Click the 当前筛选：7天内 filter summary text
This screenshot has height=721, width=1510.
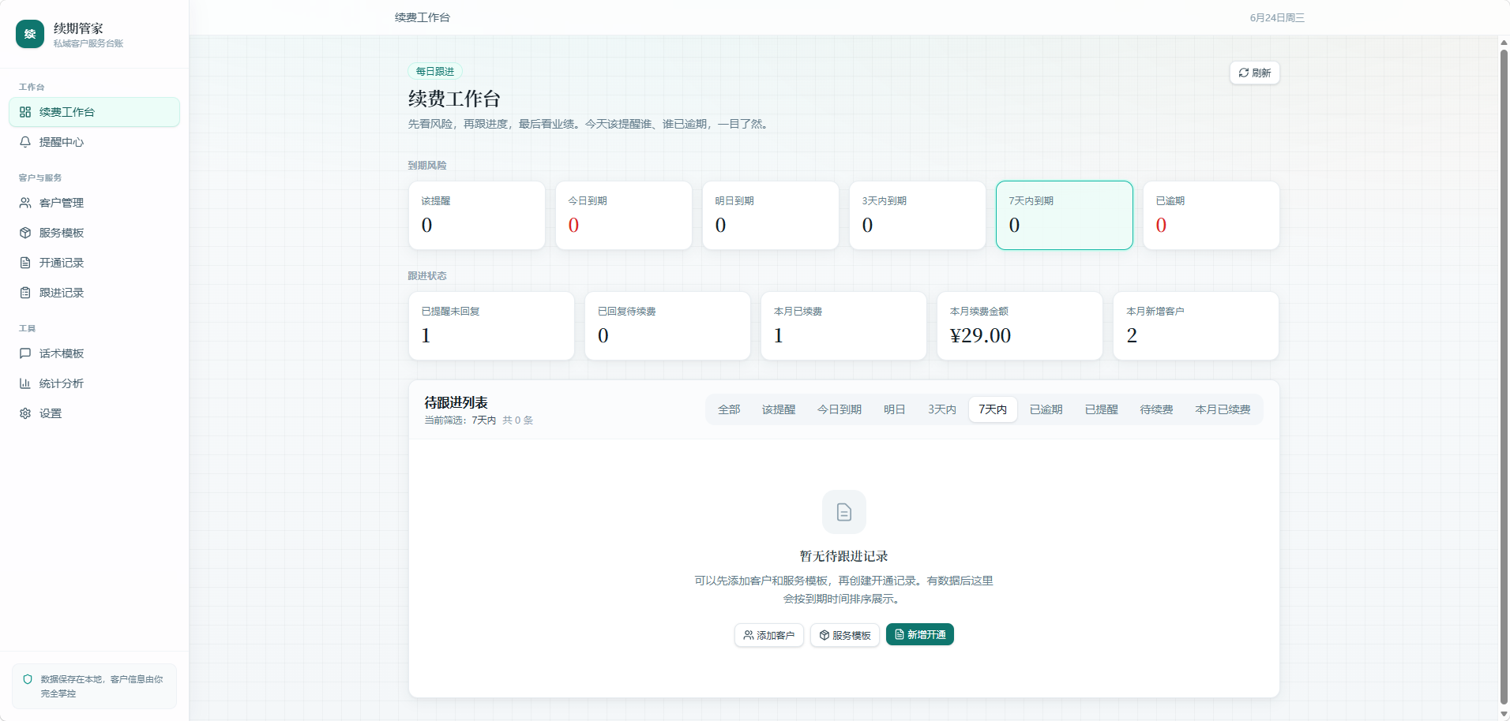click(x=460, y=420)
